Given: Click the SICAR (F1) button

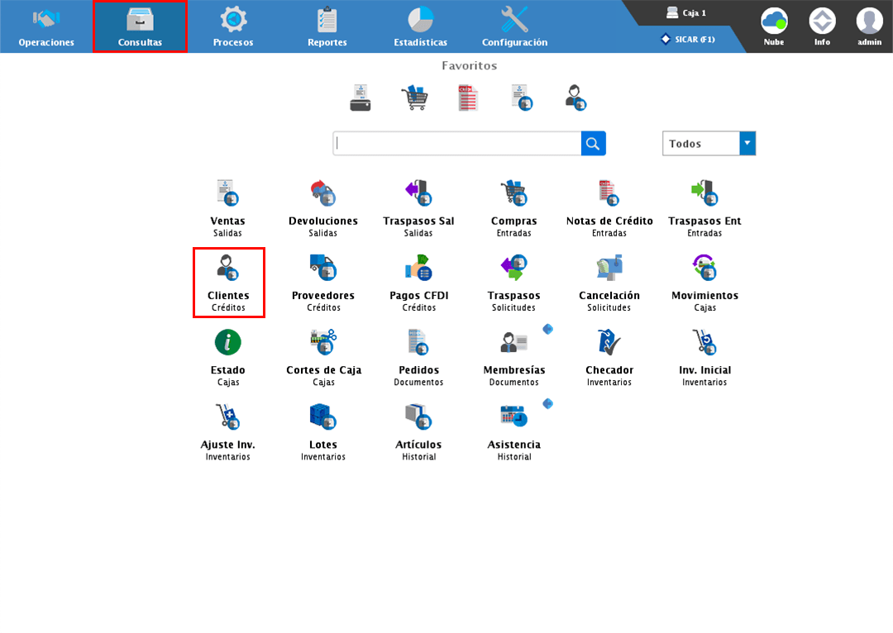Looking at the screenshot, I should 688,39.
